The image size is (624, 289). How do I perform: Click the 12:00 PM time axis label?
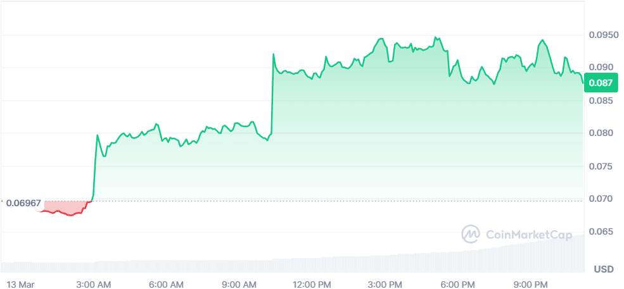(312, 283)
